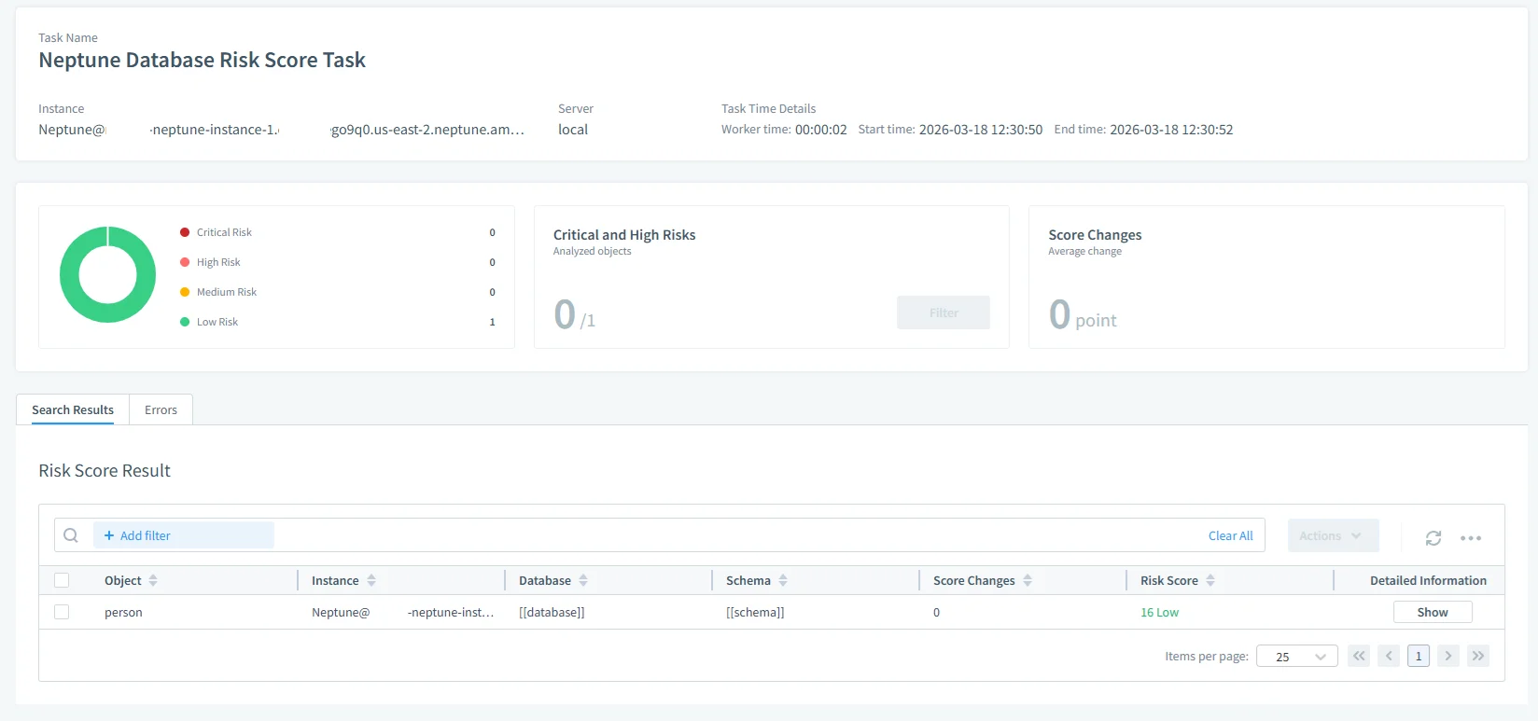1538x721 pixels.
Task: Go to last page of results
Action: pos(1478,656)
